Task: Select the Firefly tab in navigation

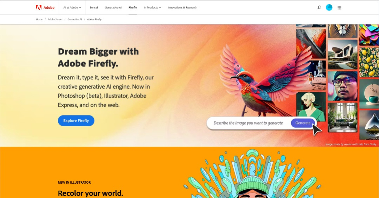Action: pos(132,7)
